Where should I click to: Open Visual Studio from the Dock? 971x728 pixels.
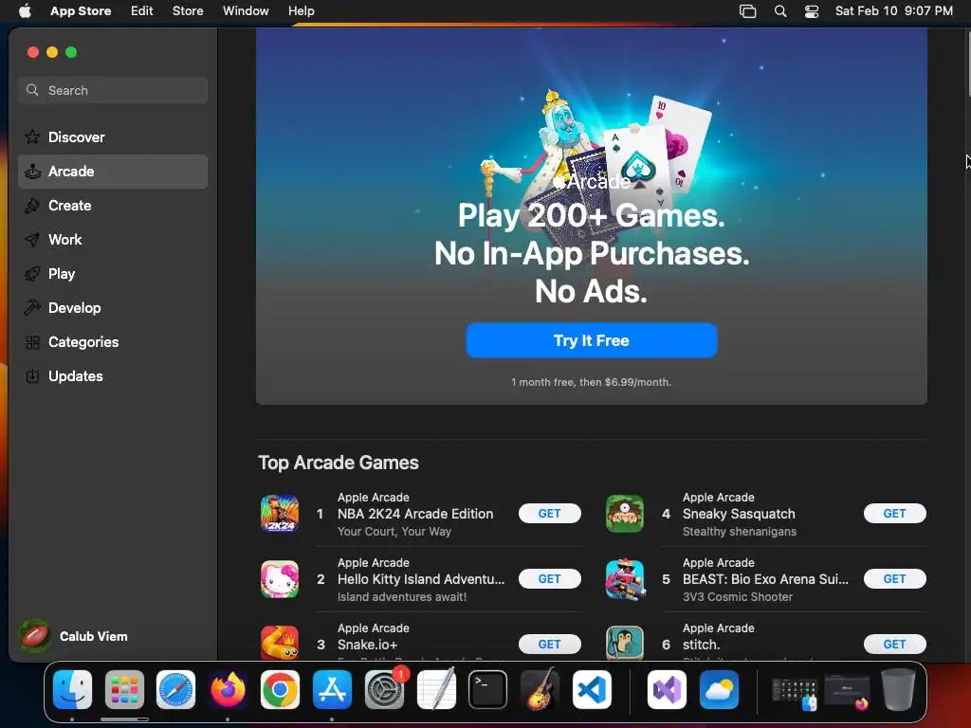(x=667, y=689)
